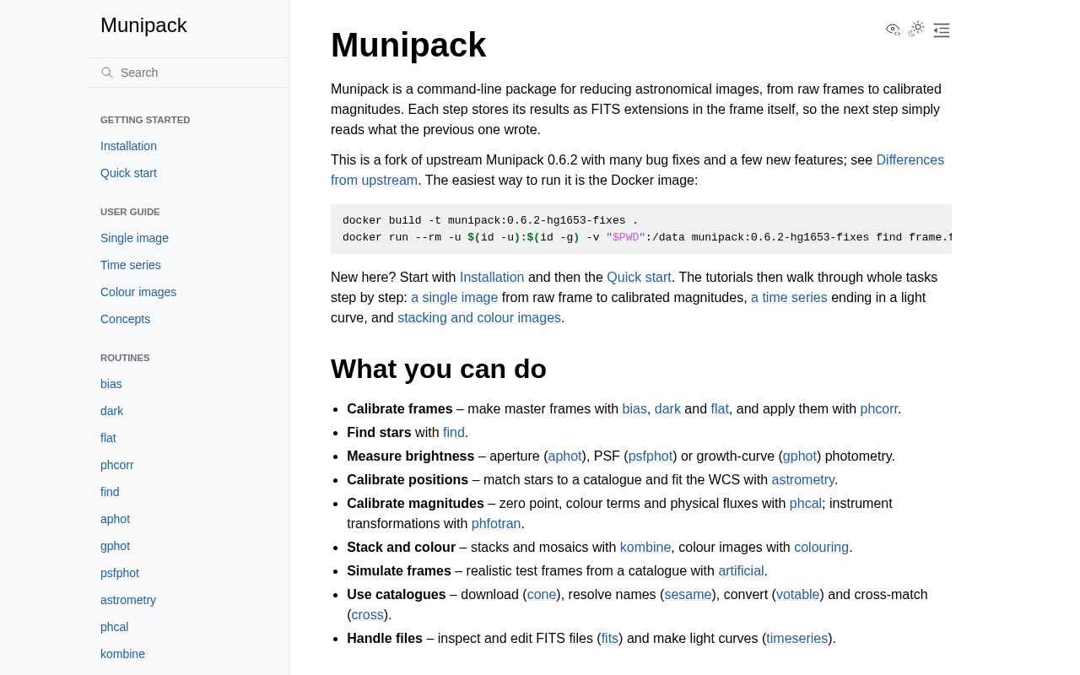Click the Quick start link in the body paragraph
1080x675 pixels.
tap(639, 278)
